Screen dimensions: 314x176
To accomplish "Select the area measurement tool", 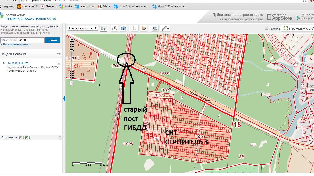I will click(x=143, y=28).
